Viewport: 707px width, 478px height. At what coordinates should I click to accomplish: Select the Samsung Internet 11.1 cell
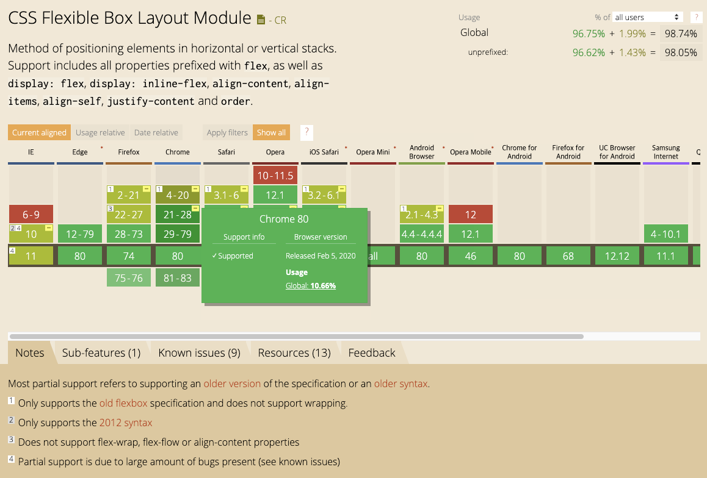(x=666, y=255)
